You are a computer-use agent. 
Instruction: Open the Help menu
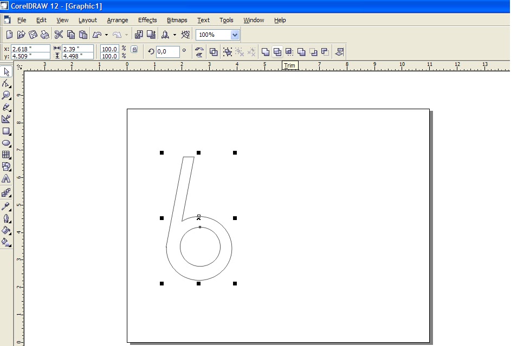tap(280, 20)
